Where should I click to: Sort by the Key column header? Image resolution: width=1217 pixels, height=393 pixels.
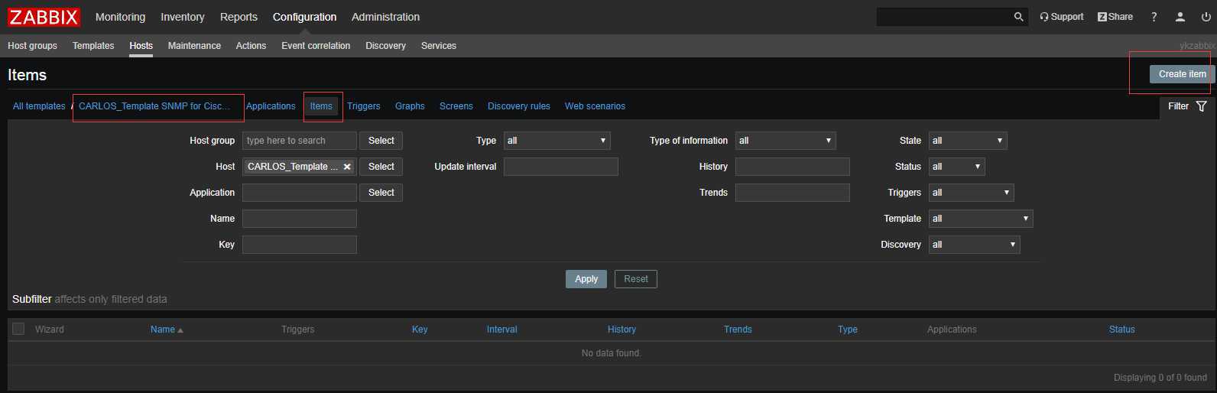click(420, 330)
